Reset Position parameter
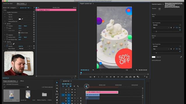 (34, 26)
